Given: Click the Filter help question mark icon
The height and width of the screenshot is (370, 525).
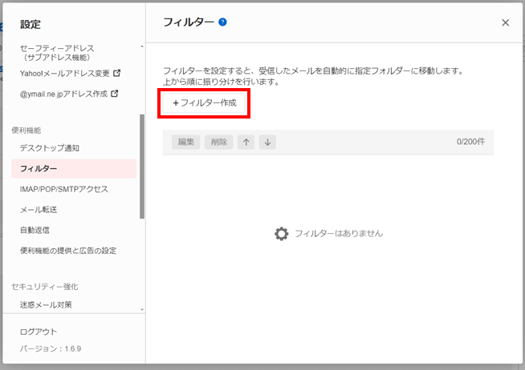Looking at the screenshot, I should [222, 22].
